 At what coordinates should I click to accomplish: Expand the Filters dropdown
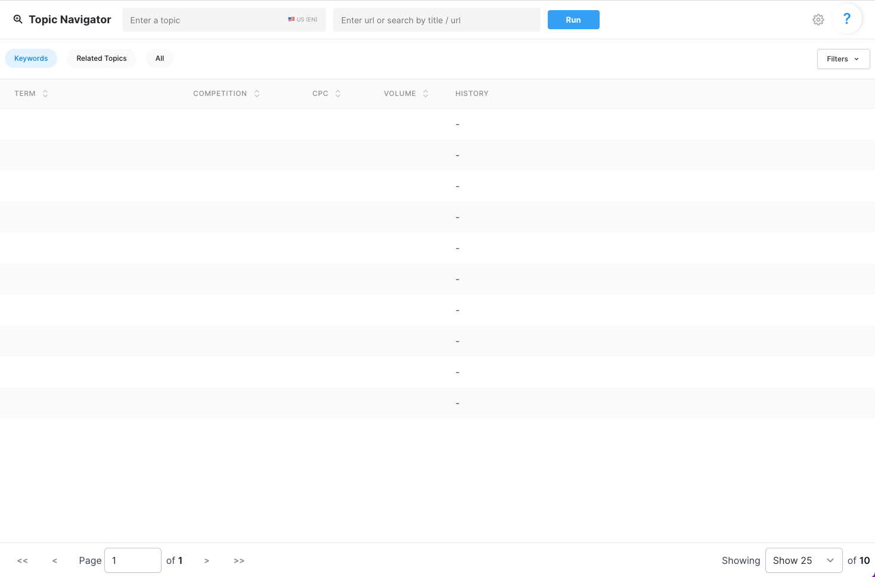(x=843, y=59)
